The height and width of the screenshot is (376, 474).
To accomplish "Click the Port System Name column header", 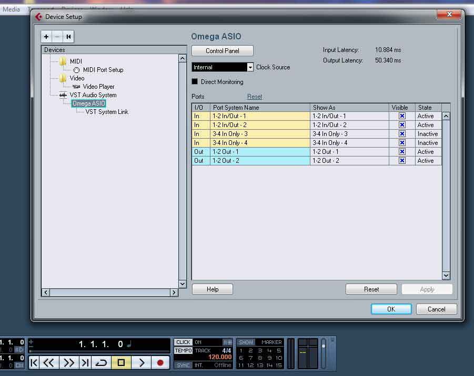I will pos(260,108).
